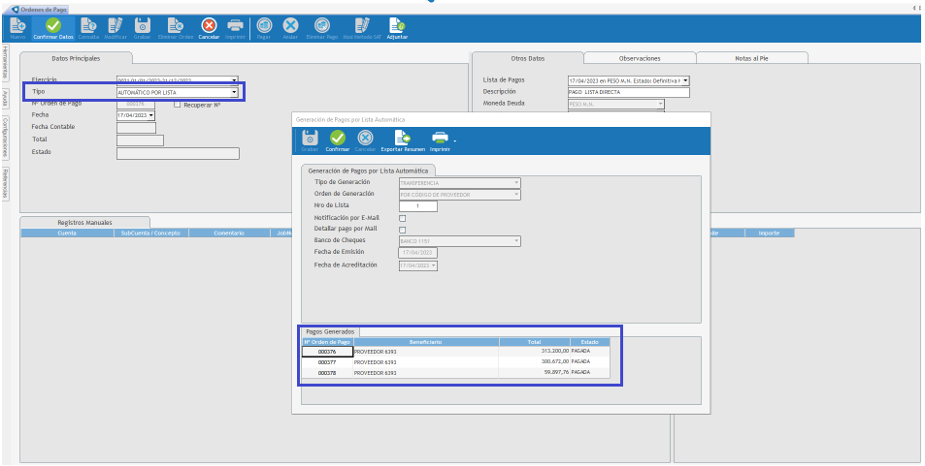This screenshot has width=925, height=466.
Task: Click the Estado field in Datos Principales
Action: (178, 153)
